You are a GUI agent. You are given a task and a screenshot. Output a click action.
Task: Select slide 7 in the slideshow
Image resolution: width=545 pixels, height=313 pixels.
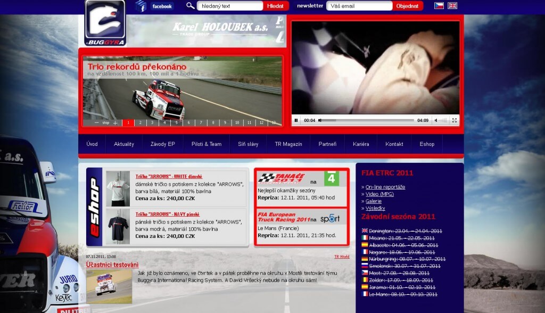201,123
